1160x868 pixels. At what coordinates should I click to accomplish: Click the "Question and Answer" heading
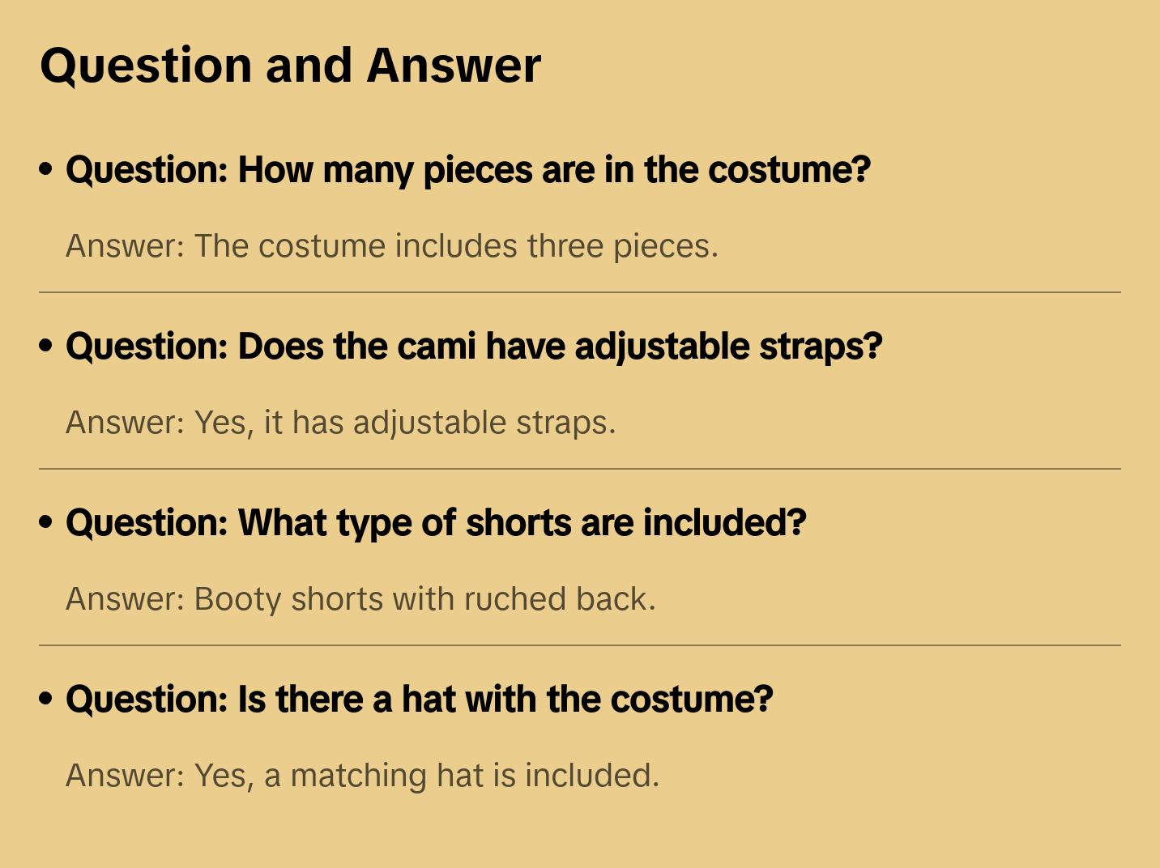[290, 66]
